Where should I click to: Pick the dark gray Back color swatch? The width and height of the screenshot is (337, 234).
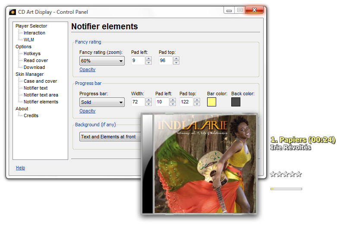click(236, 102)
